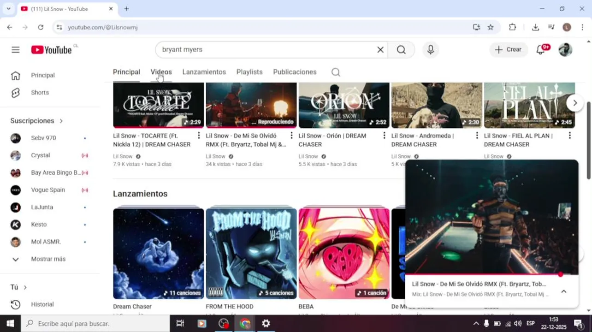Open the taskbar volume icon
The height and width of the screenshot is (332, 592).
[518, 324]
